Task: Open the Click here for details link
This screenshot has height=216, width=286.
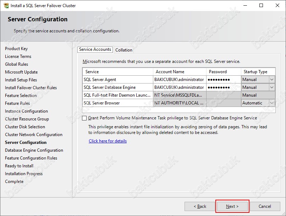Action: pyautogui.click(x=108, y=141)
